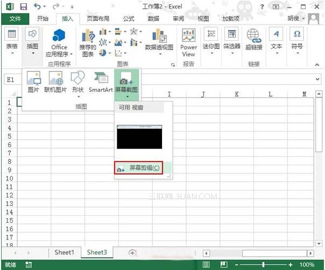Screen dimensions: 325x270
Task: Select column K header
Action: (237, 94)
